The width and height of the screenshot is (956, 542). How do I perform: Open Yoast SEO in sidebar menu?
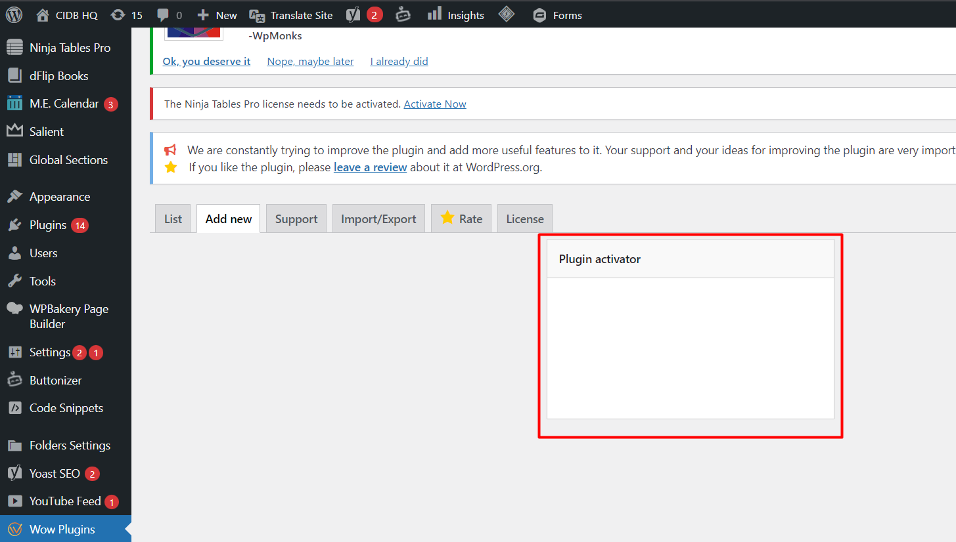pos(66,474)
